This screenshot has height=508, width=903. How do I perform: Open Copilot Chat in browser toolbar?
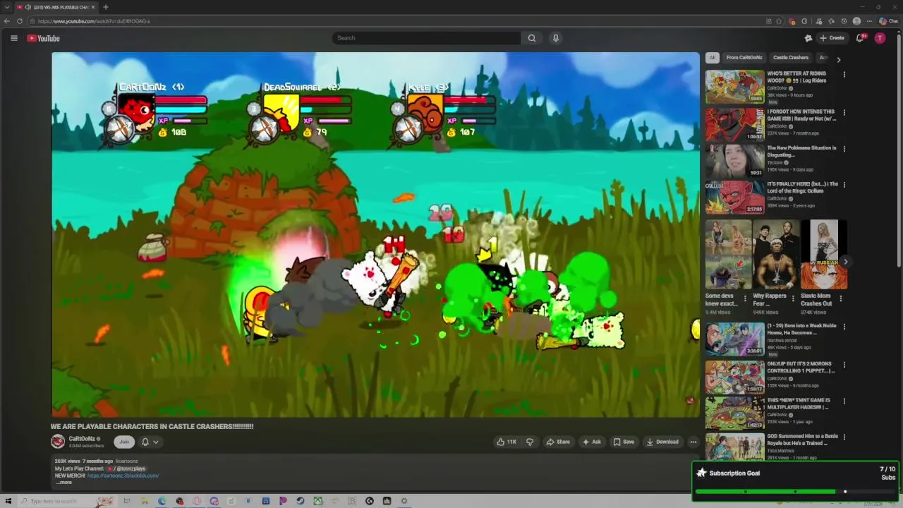pyautogui.click(x=888, y=21)
